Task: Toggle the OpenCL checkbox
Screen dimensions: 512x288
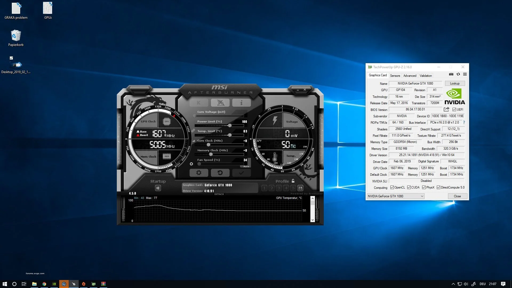Action: 392,187
